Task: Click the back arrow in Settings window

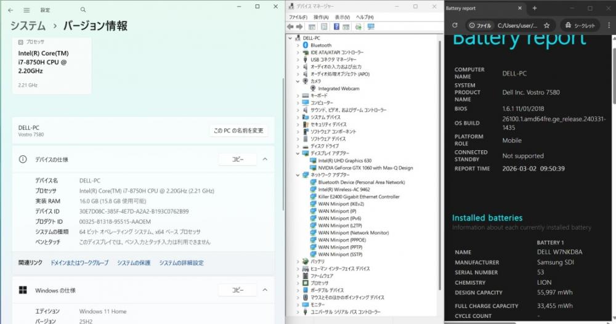Action: pyautogui.click(x=10, y=10)
